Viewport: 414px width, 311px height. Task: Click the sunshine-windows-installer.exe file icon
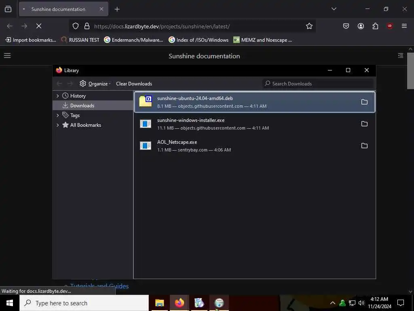coord(146,124)
